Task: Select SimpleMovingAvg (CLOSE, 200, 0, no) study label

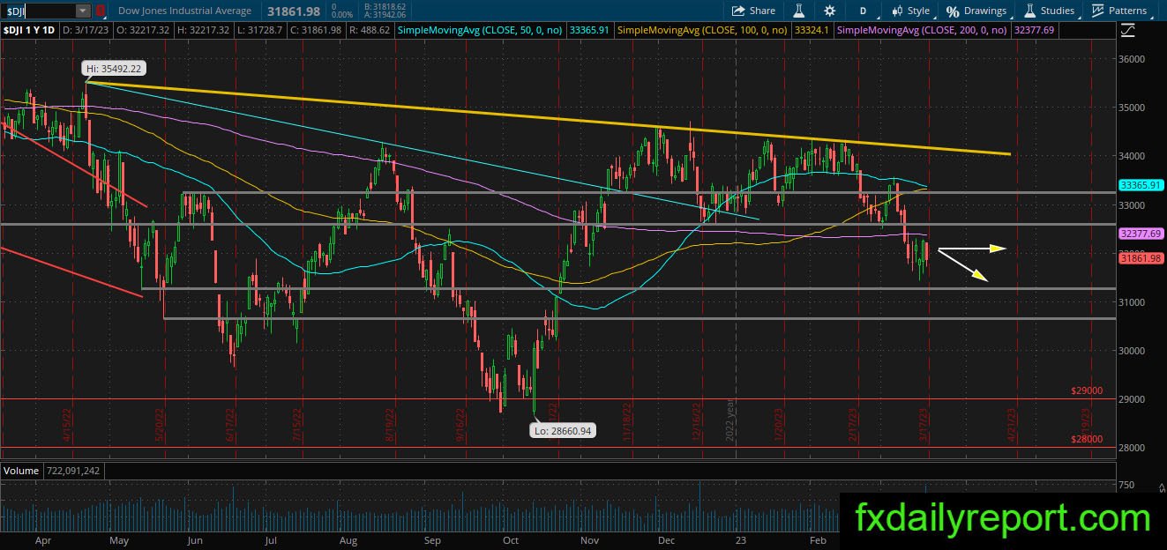Action: pos(922,30)
